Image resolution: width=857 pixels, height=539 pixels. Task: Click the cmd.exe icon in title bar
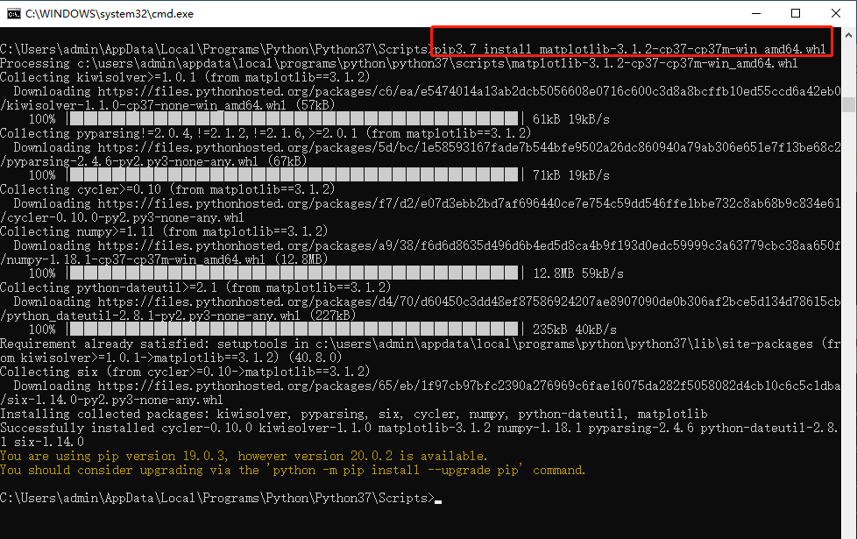(x=13, y=14)
